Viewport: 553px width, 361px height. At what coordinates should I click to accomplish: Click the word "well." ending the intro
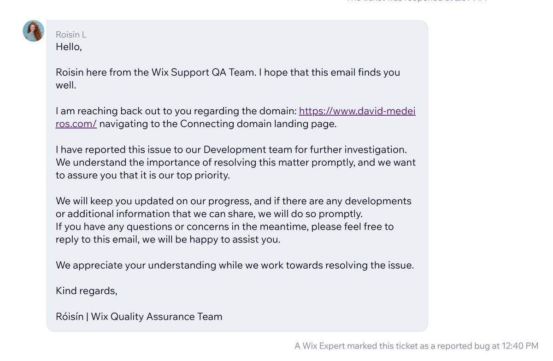click(66, 85)
